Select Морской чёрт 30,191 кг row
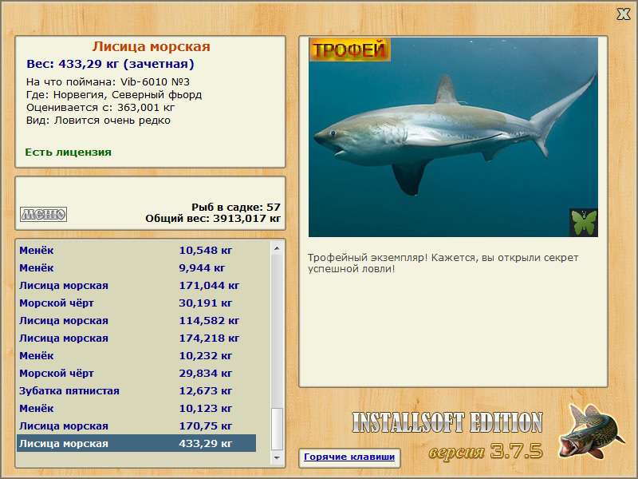Screen dimensions: 638x479 (136, 303)
